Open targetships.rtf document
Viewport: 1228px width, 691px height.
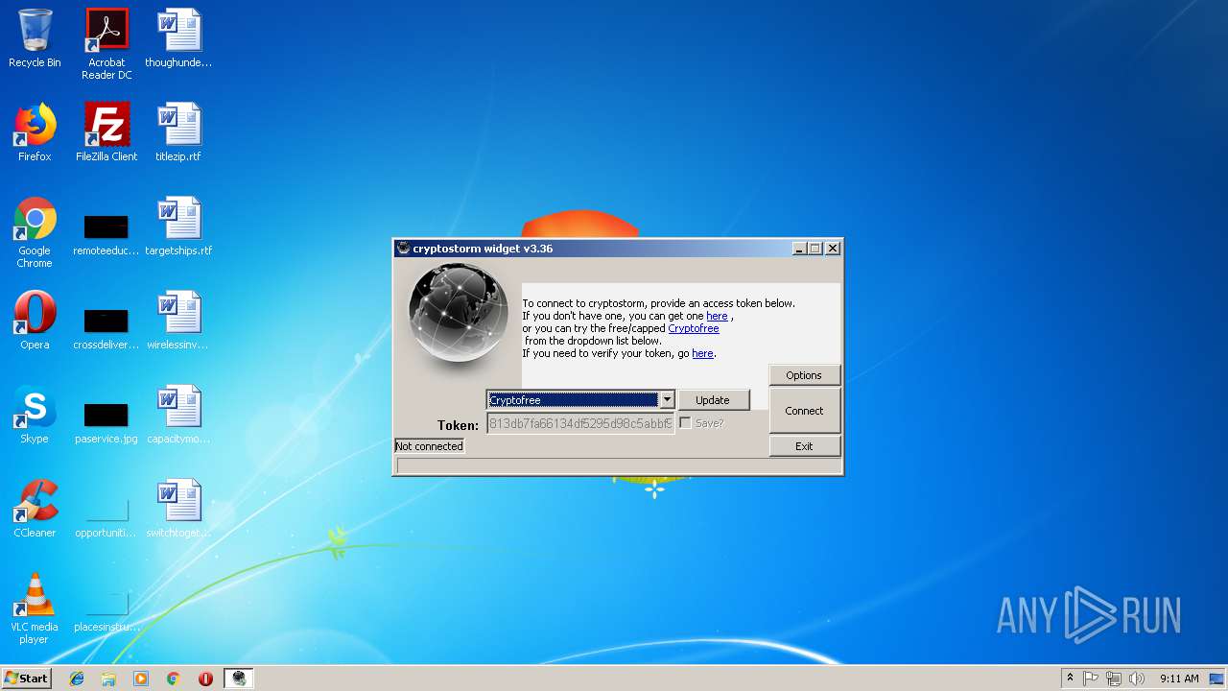(178, 226)
